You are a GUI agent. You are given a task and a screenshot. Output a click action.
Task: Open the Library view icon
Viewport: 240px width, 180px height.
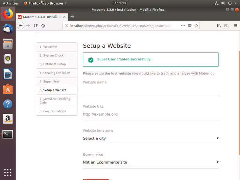[219, 26]
